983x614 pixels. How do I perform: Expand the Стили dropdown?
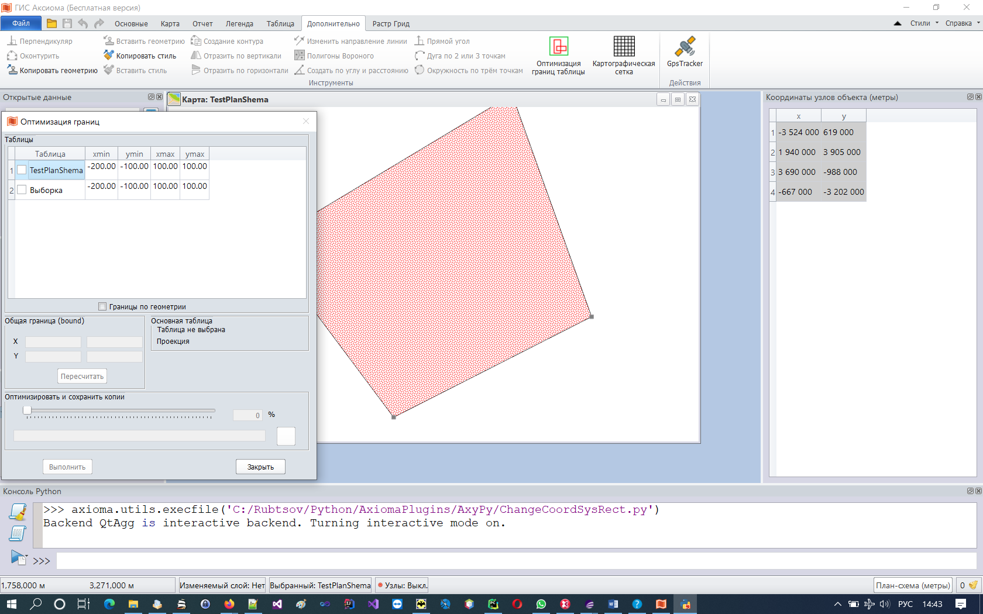(924, 23)
